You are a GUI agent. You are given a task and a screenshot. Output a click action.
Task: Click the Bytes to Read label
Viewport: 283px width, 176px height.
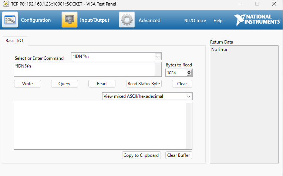(179, 65)
